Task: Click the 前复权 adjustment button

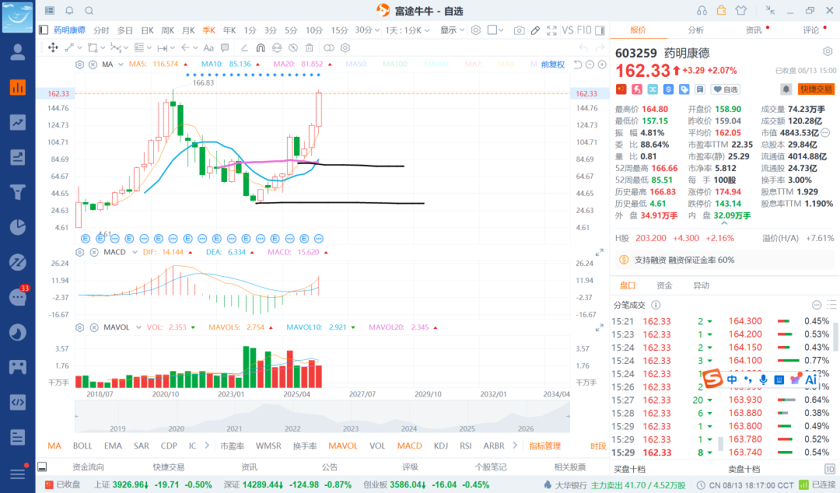Action: tap(553, 65)
